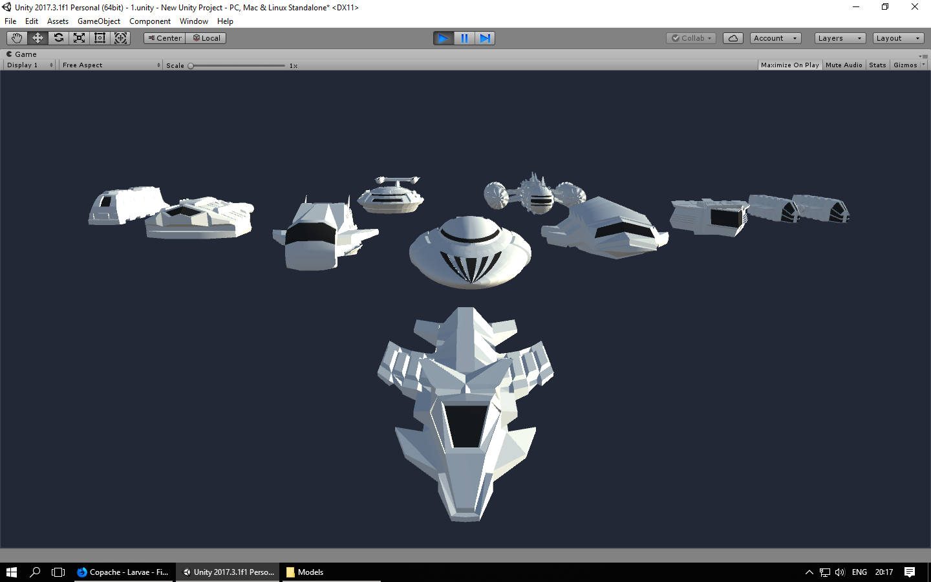Select the Move tool in toolbar

pos(37,38)
